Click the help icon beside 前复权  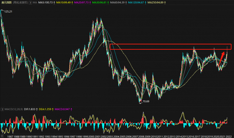pos(30,2)
